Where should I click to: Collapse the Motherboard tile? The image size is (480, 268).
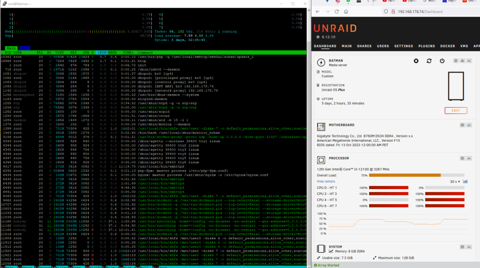(469, 125)
